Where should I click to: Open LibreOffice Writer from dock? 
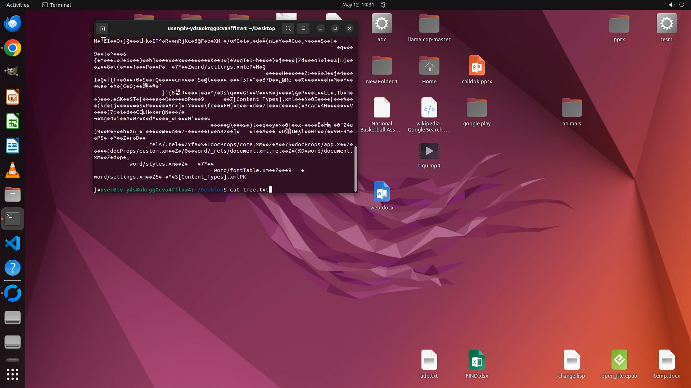[x=13, y=146]
